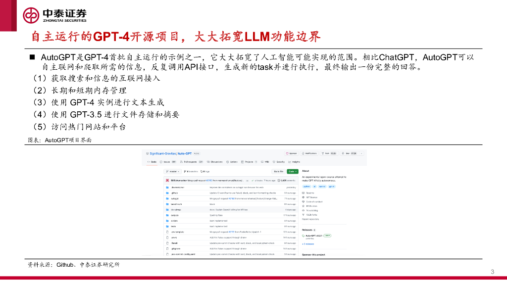Click the Releases heading
Viewport: 507px width, 285px height.
(307, 230)
